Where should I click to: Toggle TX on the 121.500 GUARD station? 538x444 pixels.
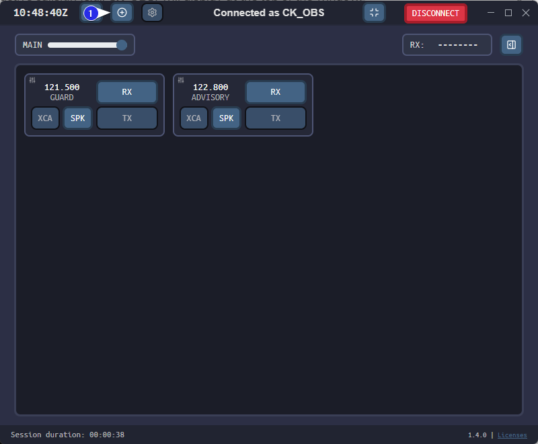click(x=127, y=118)
